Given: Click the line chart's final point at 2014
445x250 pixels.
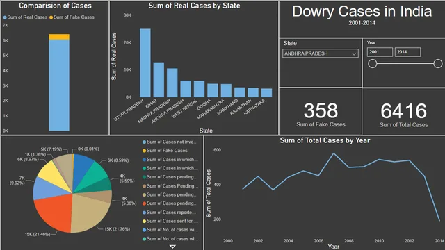Looking at the screenshot, I should (x=439, y=221).
